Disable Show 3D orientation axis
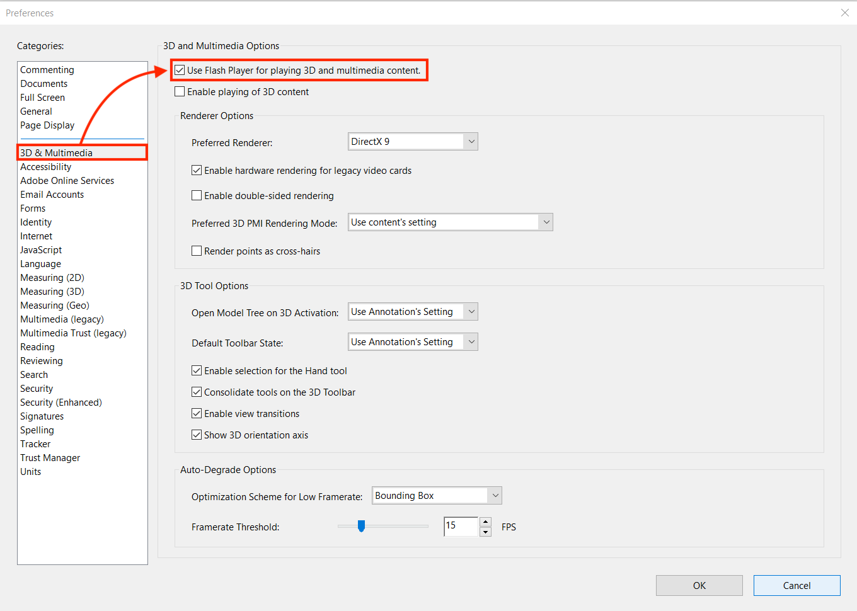 pyautogui.click(x=197, y=435)
